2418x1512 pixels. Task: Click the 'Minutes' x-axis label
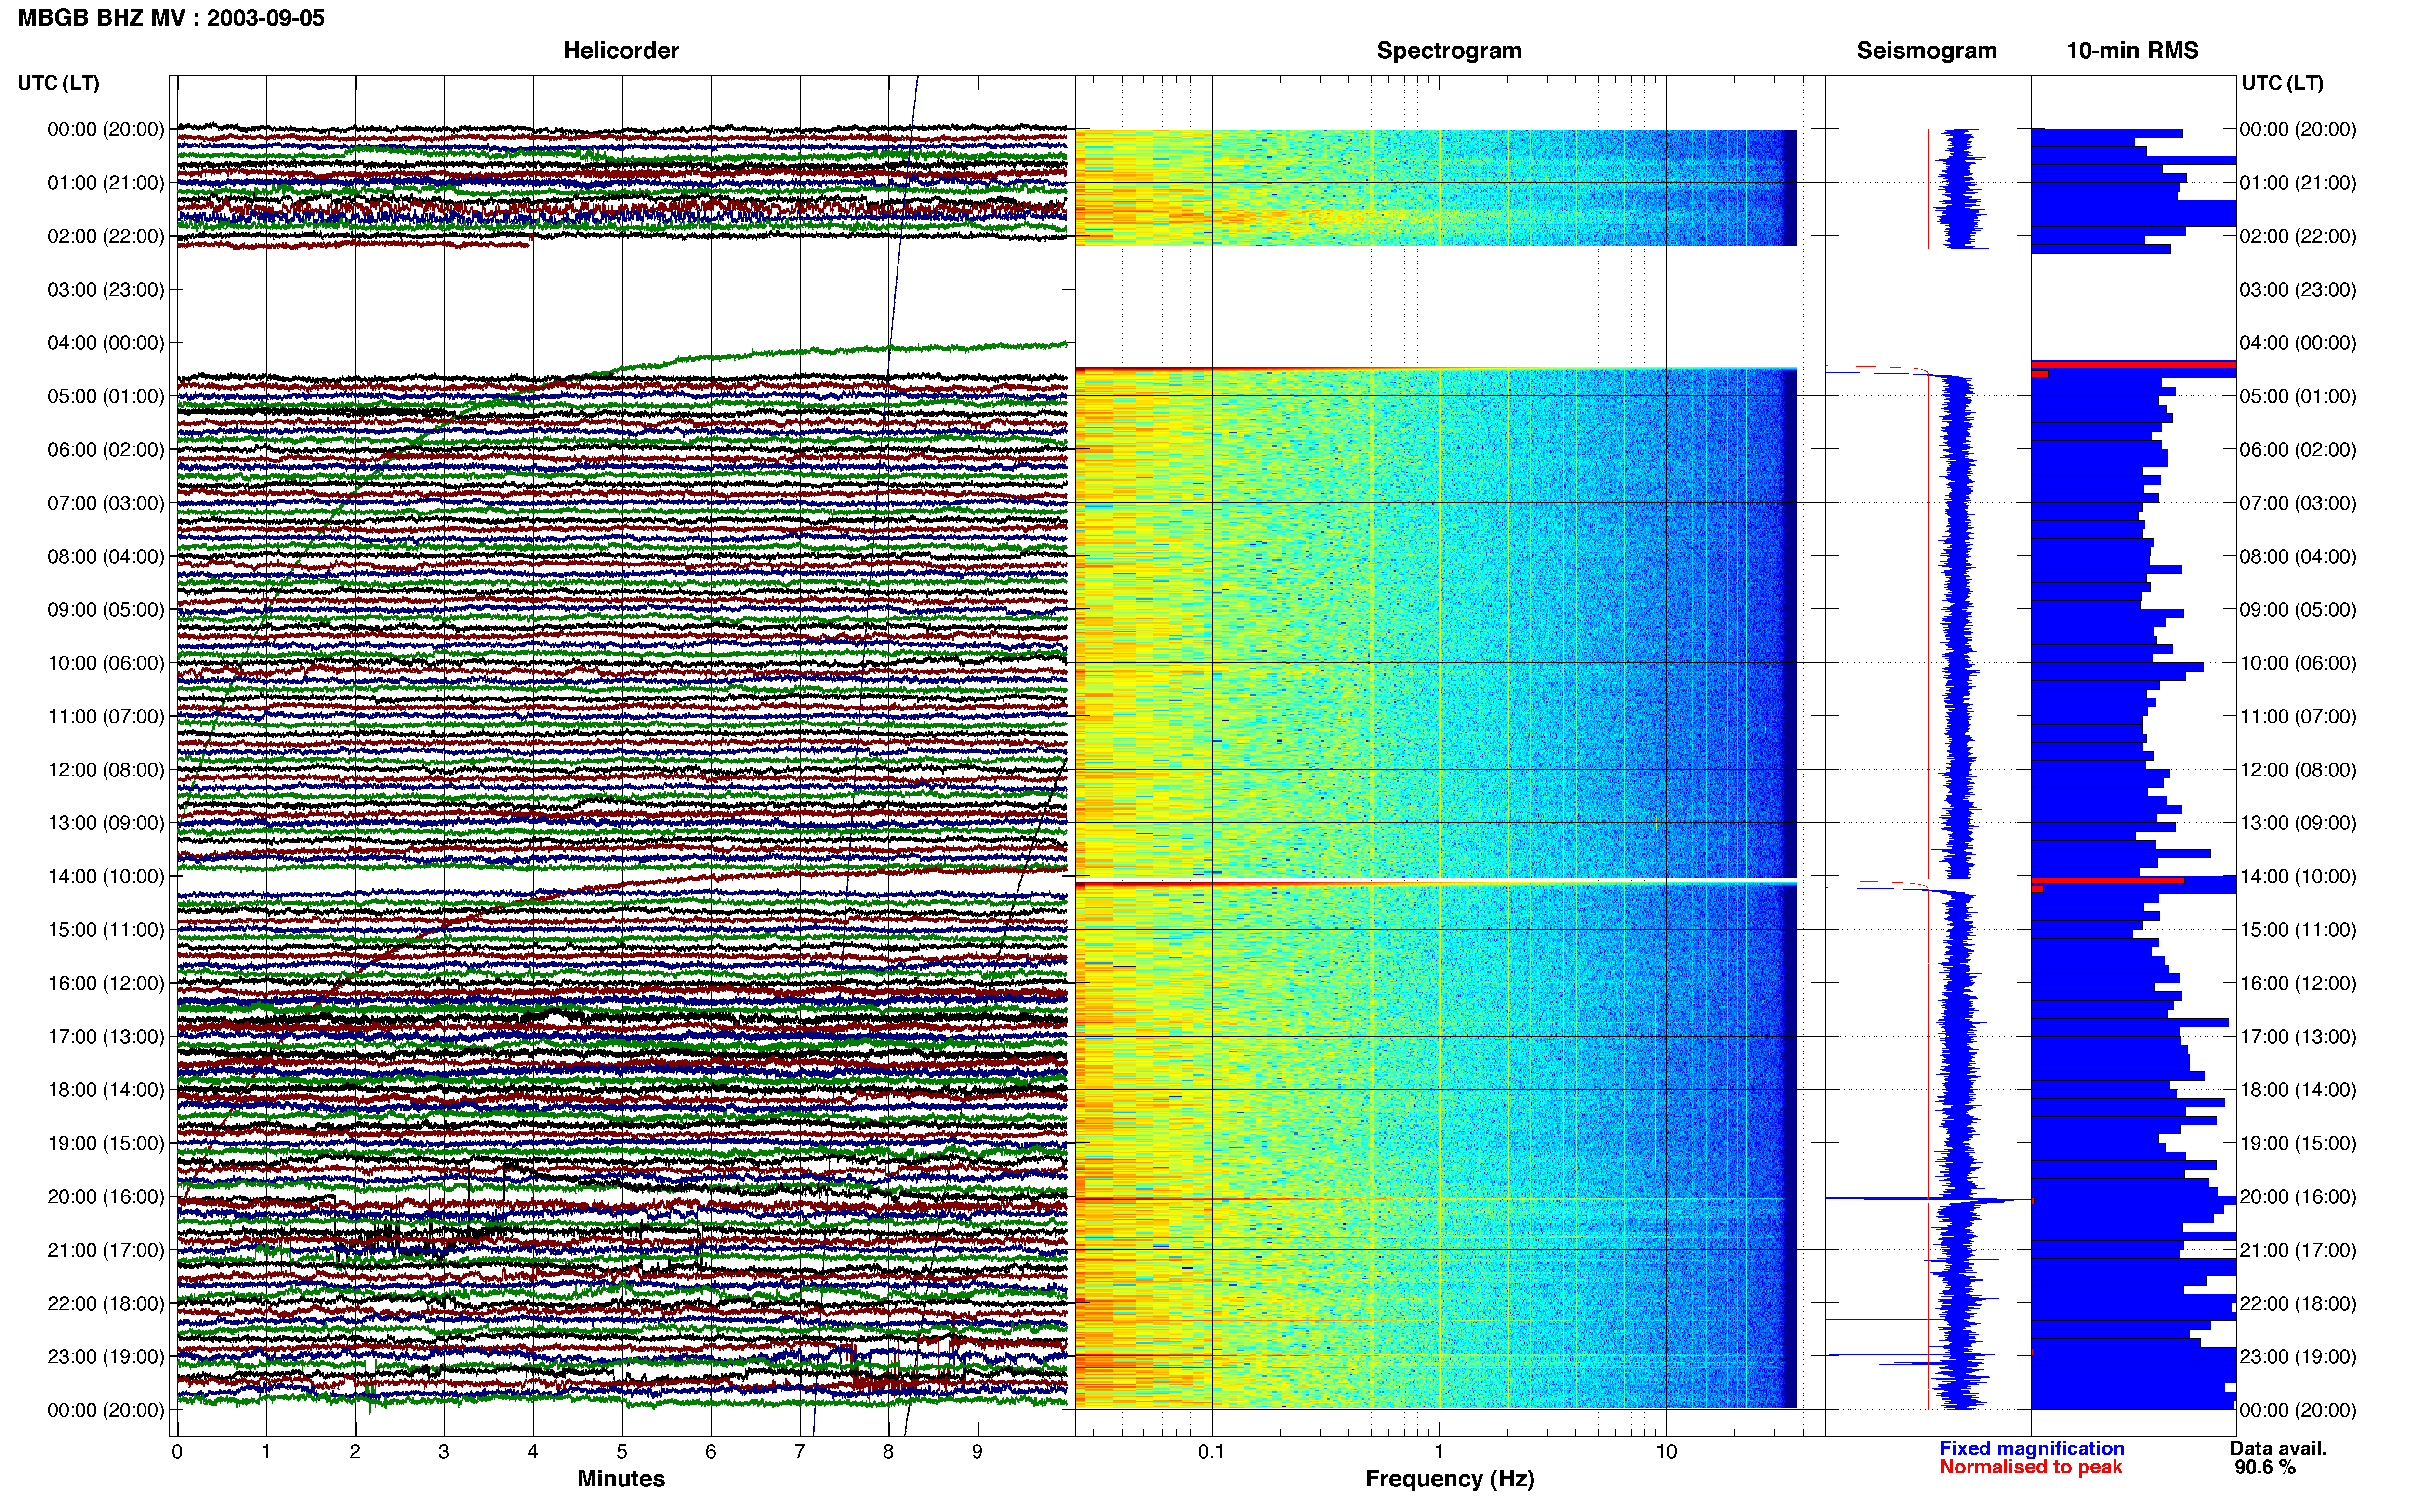(x=621, y=1479)
